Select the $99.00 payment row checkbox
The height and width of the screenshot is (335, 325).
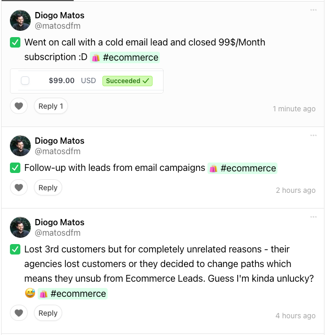[x=25, y=81]
